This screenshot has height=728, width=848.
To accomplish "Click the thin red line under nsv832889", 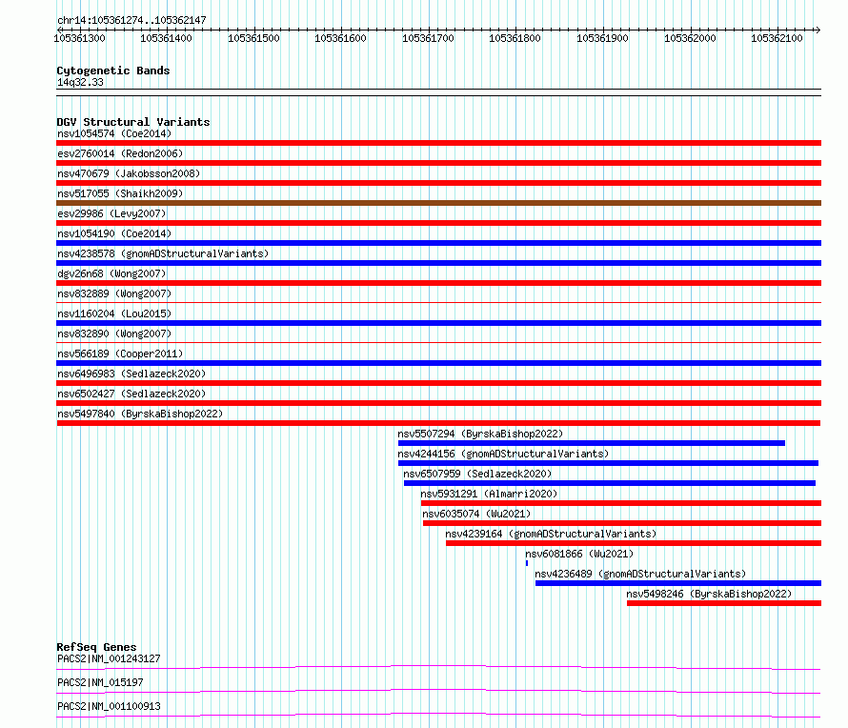I will click(x=438, y=303).
